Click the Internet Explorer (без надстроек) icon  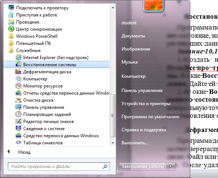pyautogui.click(x=18, y=58)
